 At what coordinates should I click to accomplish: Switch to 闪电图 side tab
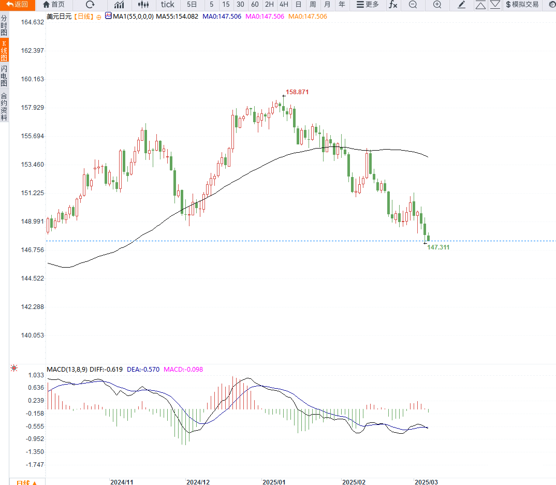[4, 76]
